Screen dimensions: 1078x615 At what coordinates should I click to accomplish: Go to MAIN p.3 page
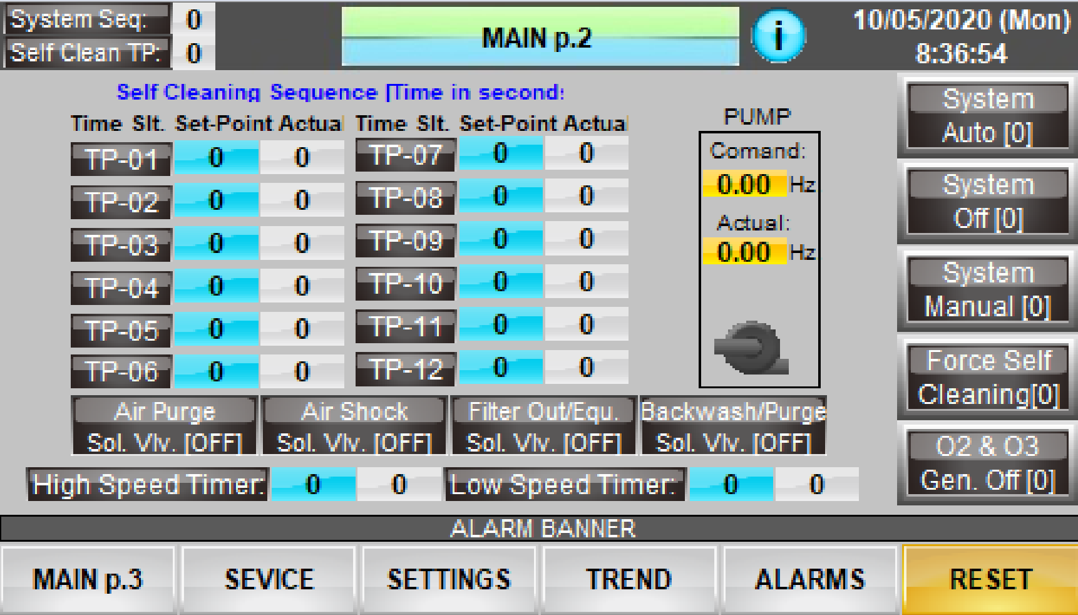(88, 579)
